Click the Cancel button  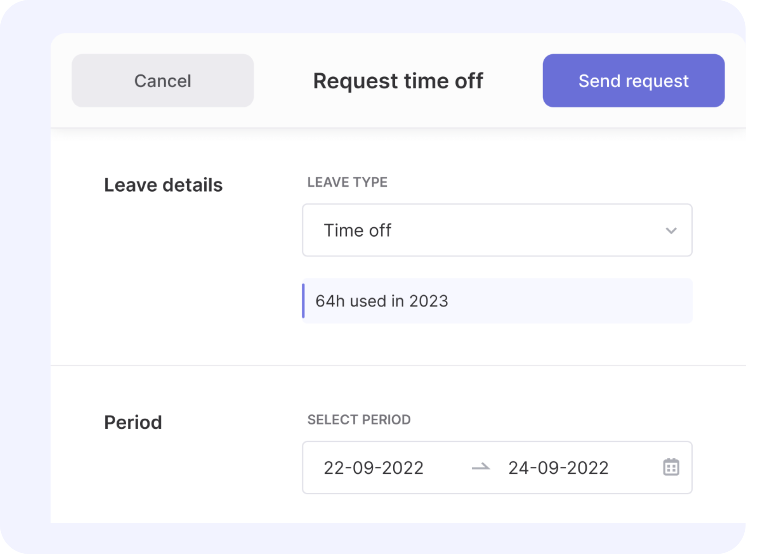163,80
